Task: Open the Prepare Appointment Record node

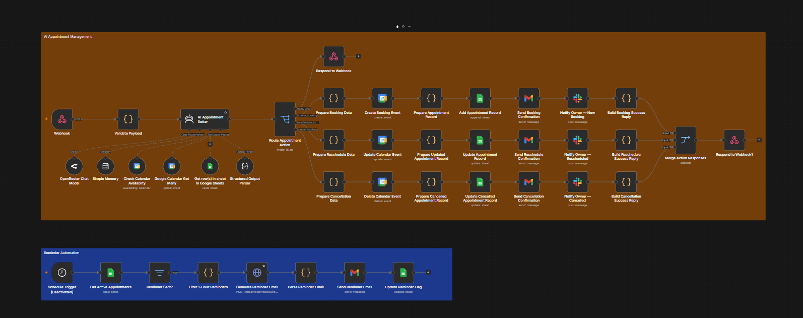Action: (431, 99)
